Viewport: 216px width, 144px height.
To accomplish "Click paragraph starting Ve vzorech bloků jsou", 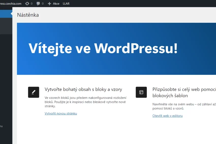I will [86, 102].
